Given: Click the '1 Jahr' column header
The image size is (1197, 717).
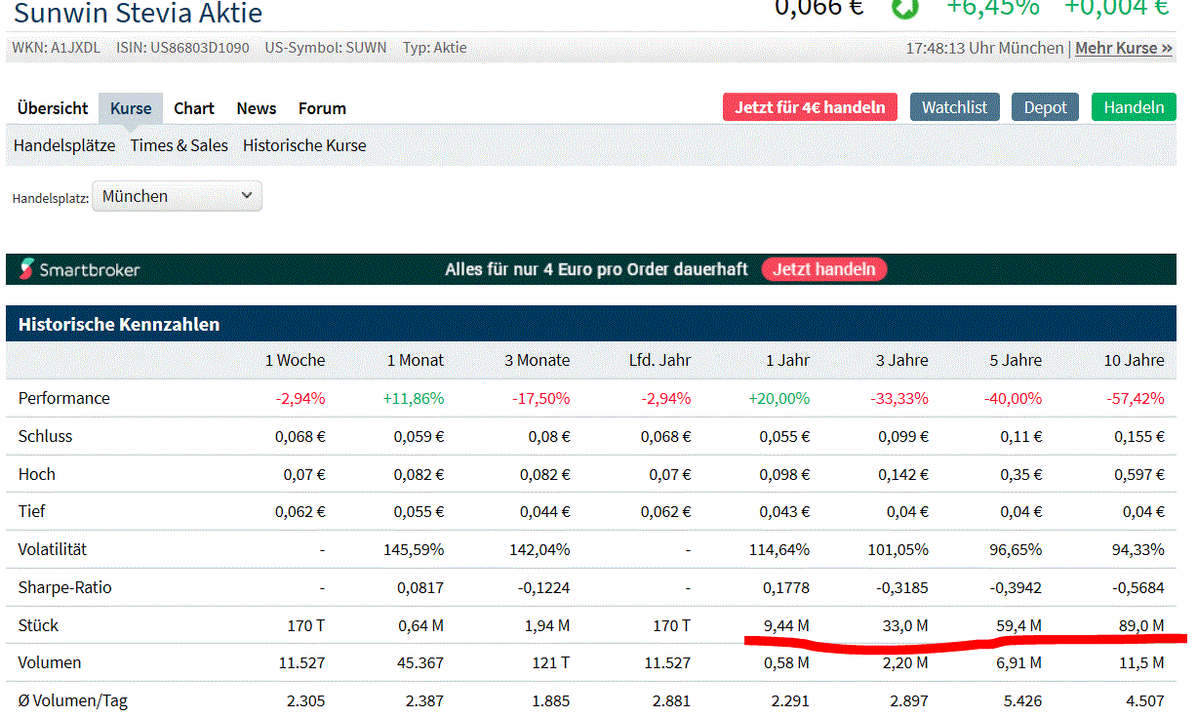Looking at the screenshot, I should (787, 360).
